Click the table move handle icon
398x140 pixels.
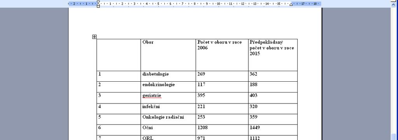[94, 37]
